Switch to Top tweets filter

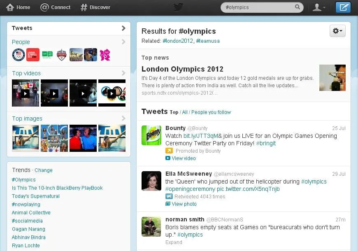pos(174,112)
